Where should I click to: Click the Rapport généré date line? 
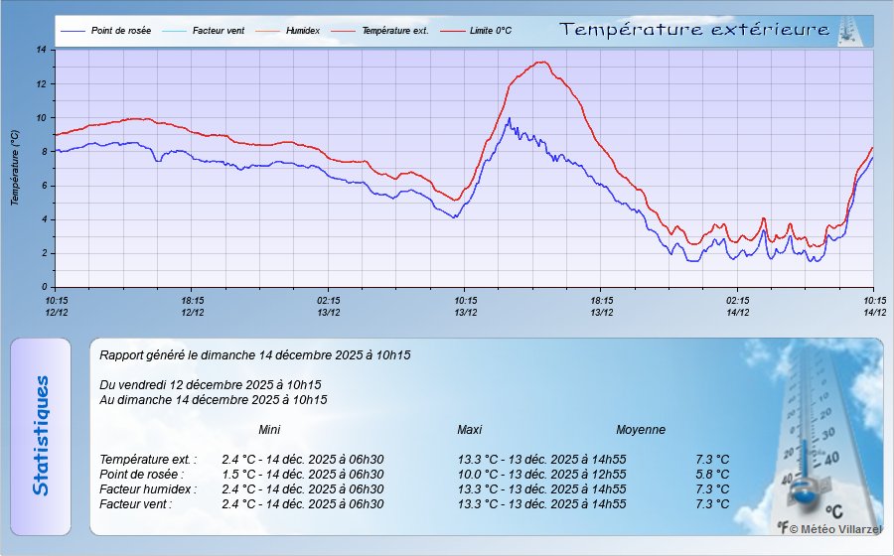pos(255,354)
